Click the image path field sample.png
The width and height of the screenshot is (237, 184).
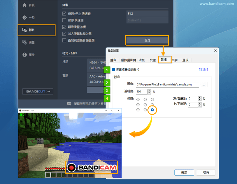click(x=167, y=85)
